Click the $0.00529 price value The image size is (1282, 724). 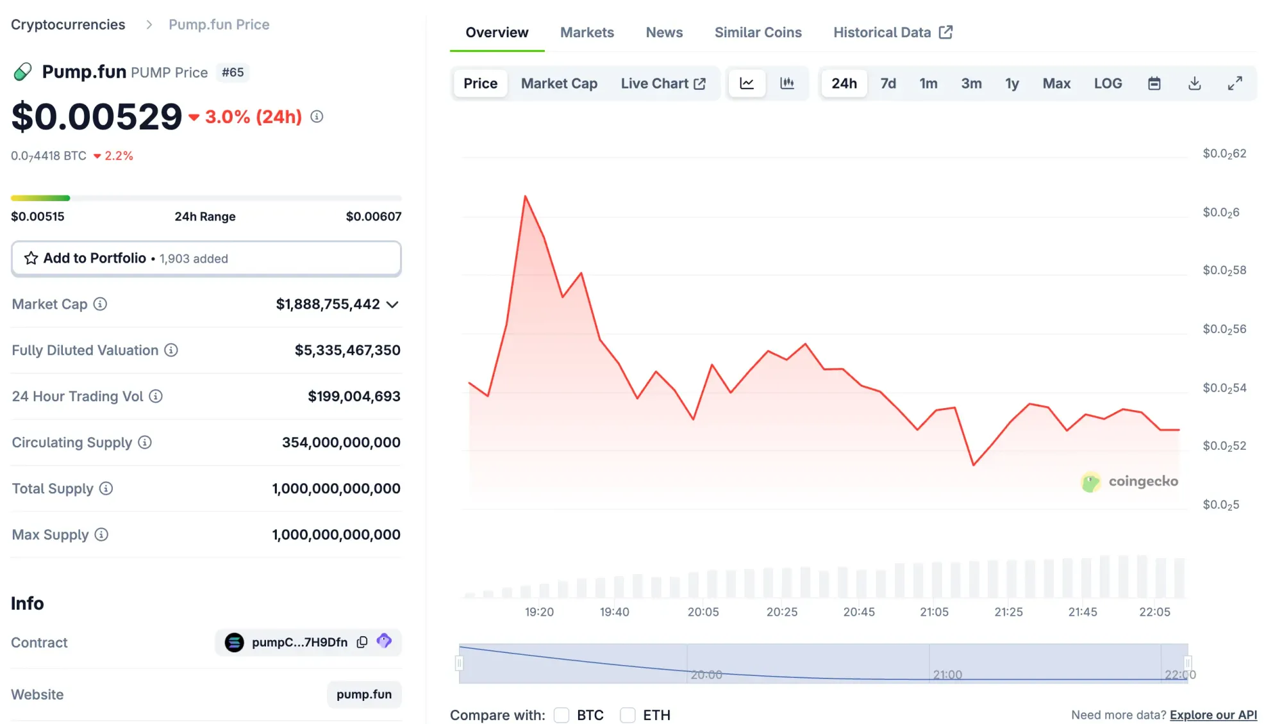pos(97,117)
